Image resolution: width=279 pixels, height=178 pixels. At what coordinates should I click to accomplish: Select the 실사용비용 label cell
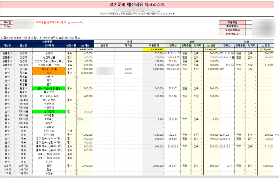point(232,30)
